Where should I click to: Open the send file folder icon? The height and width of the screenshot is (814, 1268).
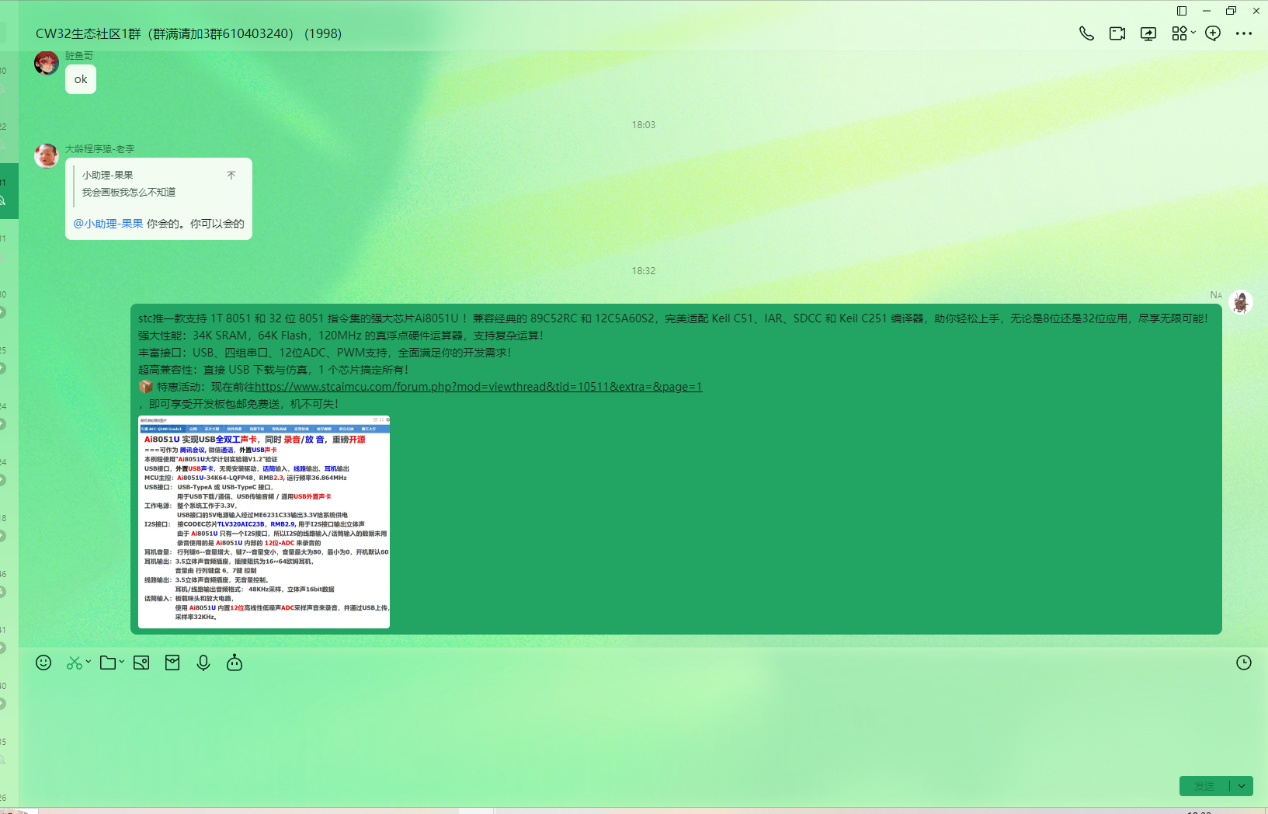[108, 663]
